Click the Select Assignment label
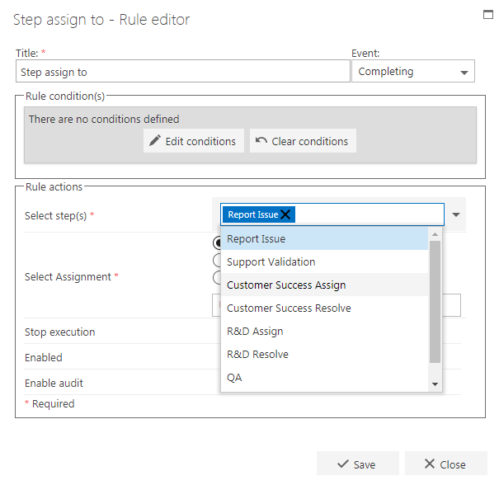Screen dimensions: 499x485 coord(68,276)
